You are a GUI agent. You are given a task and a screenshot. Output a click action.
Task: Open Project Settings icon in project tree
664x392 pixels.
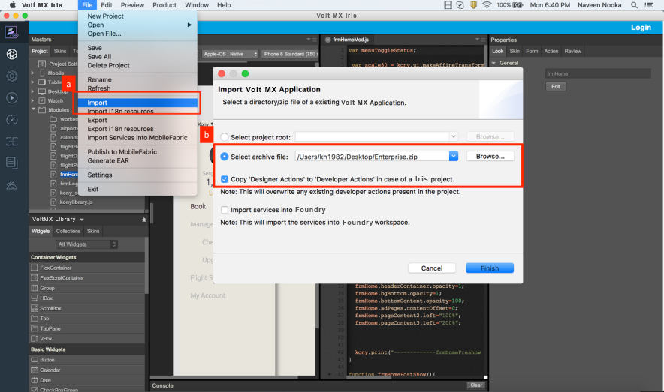pyautogui.click(x=42, y=64)
